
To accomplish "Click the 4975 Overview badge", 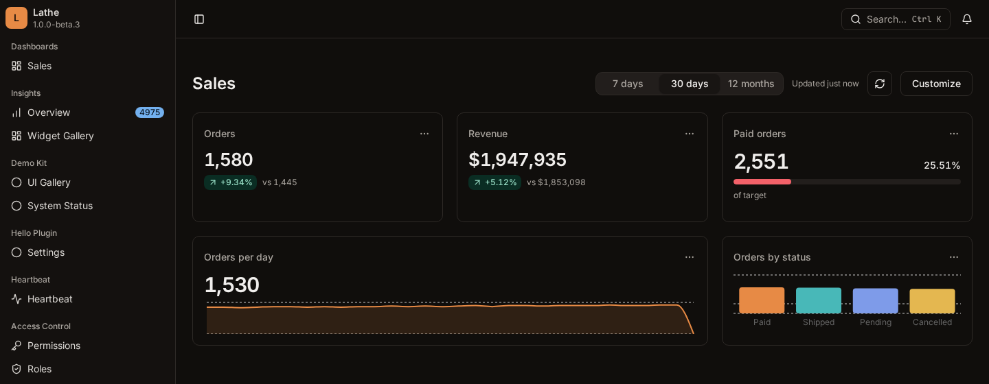I will pyautogui.click(x=150, y=112).
